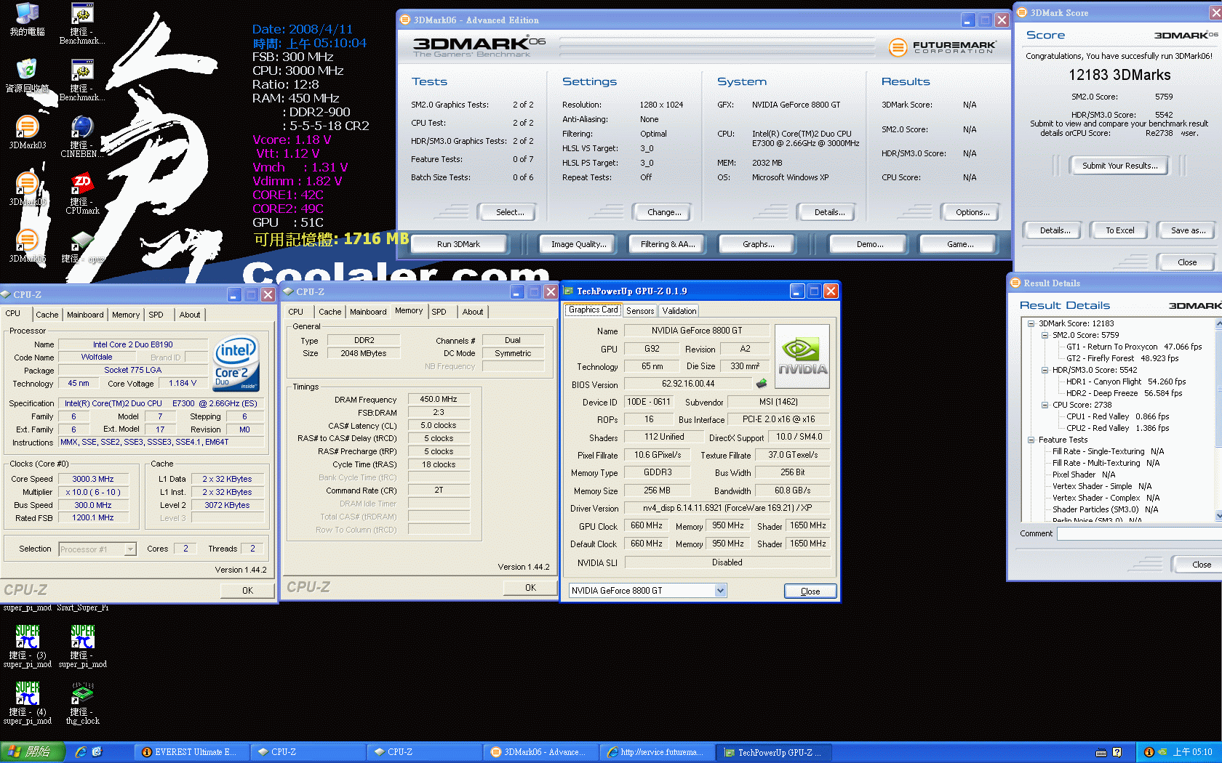This screenshot has width=1222, height=763.
Task: Click Save as... in the 3DMark Score window
Action: [1188, 230]
